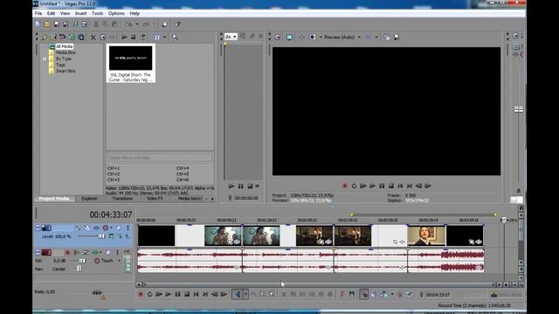This screenshot has height=314, width=559.
Task: Click the Video Preview on external monitor icon
Action: (289, 37)
